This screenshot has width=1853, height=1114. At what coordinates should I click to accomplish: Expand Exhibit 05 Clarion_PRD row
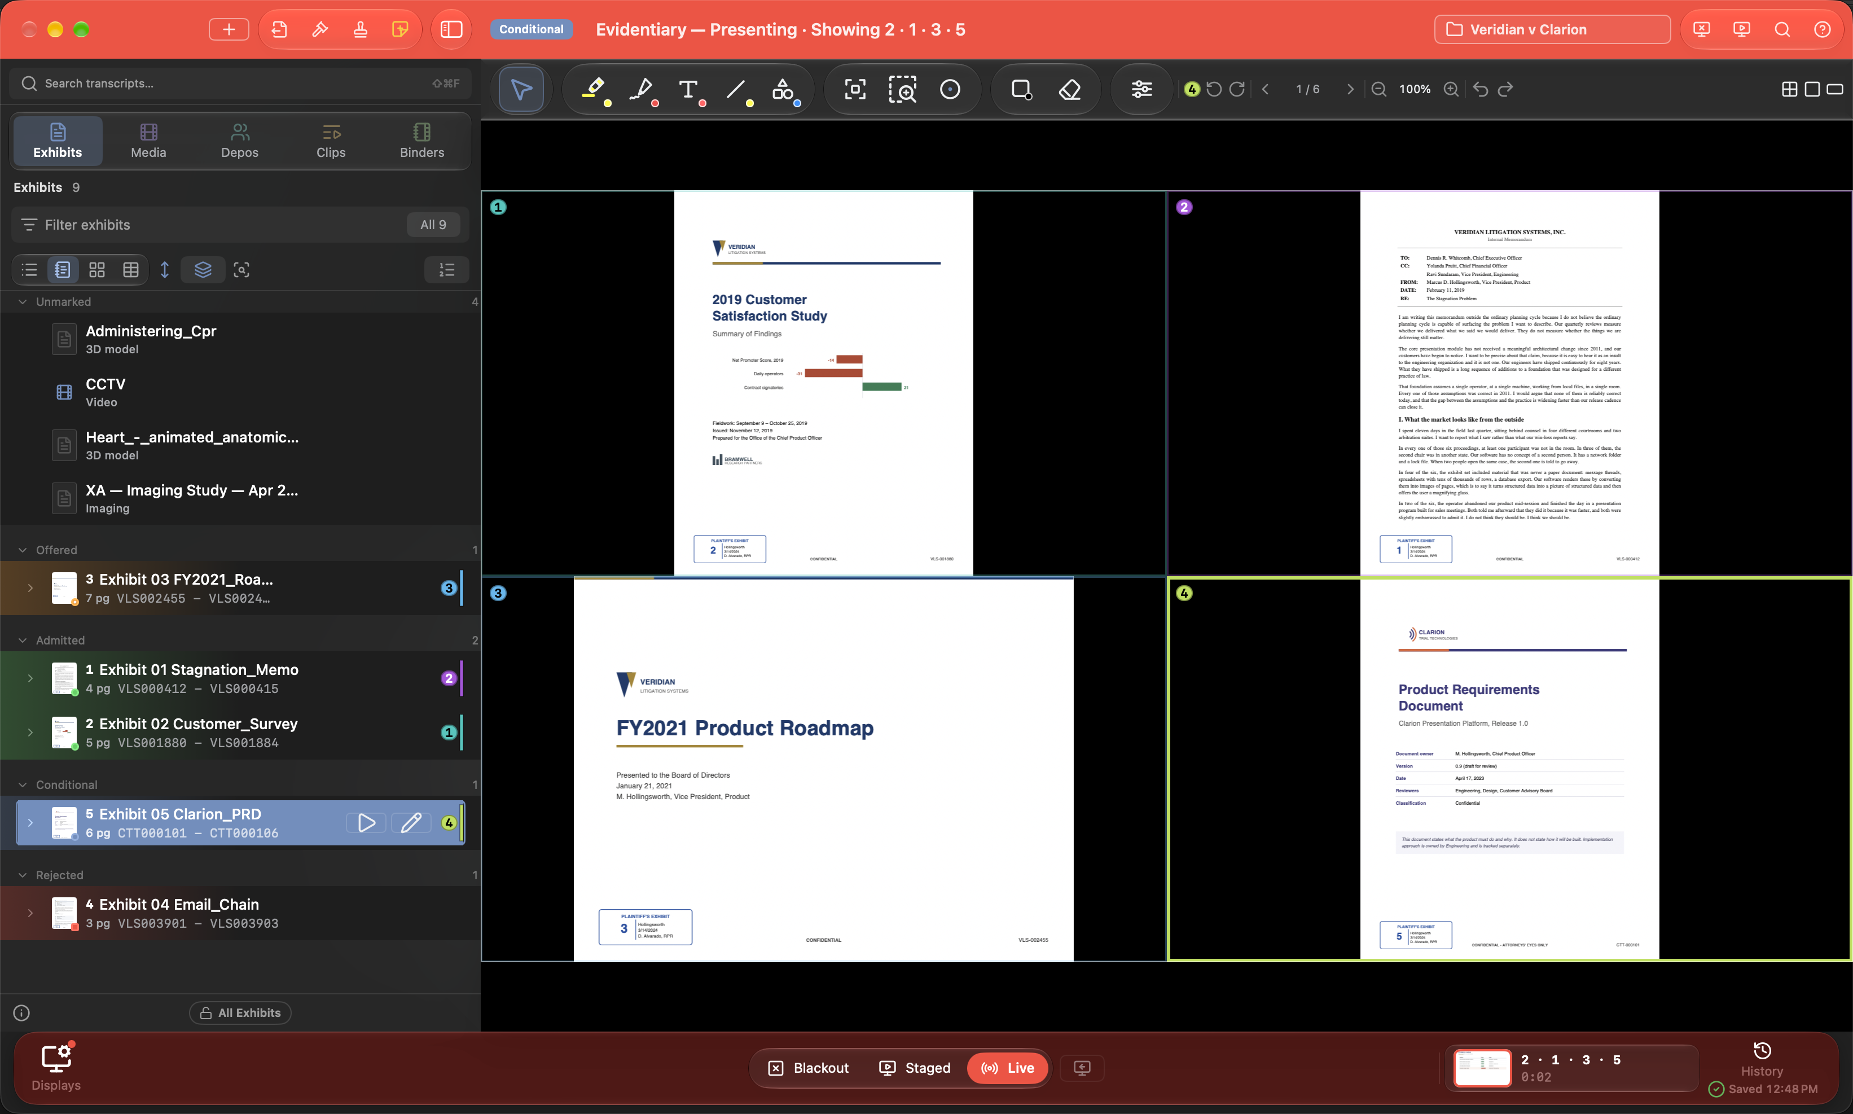coord(30,823)
